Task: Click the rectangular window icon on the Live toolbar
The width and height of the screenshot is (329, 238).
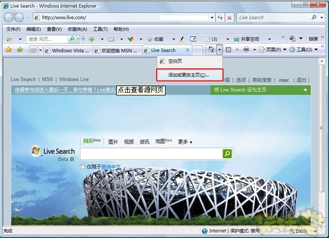Action: click(111, 39)
